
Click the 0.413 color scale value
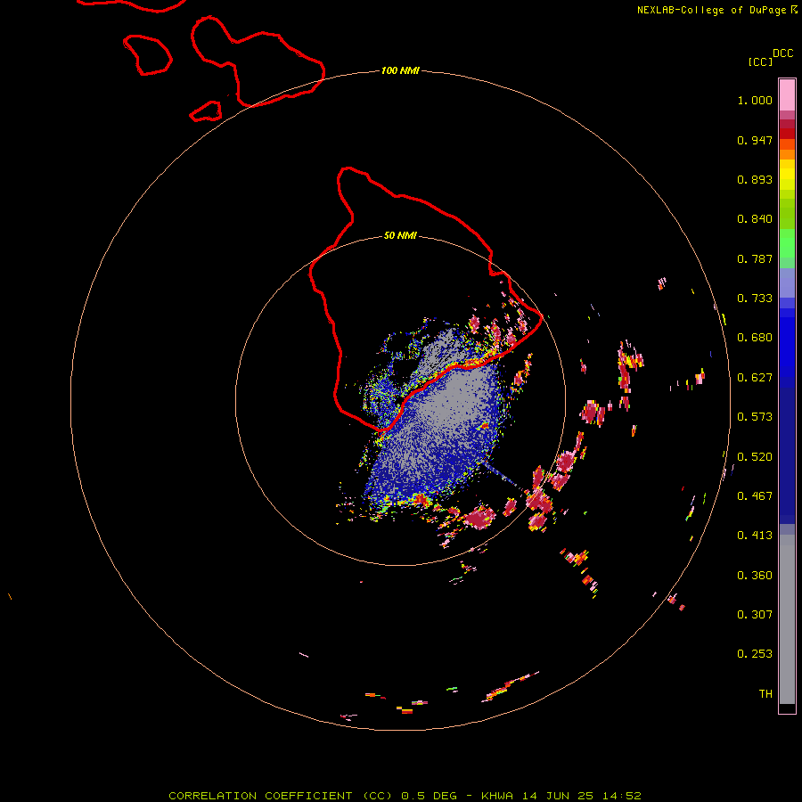point(755,536)
